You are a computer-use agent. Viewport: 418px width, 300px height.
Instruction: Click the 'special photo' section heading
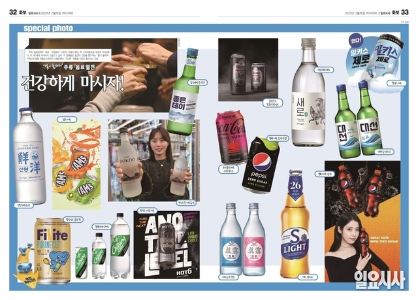pos(48,28)
